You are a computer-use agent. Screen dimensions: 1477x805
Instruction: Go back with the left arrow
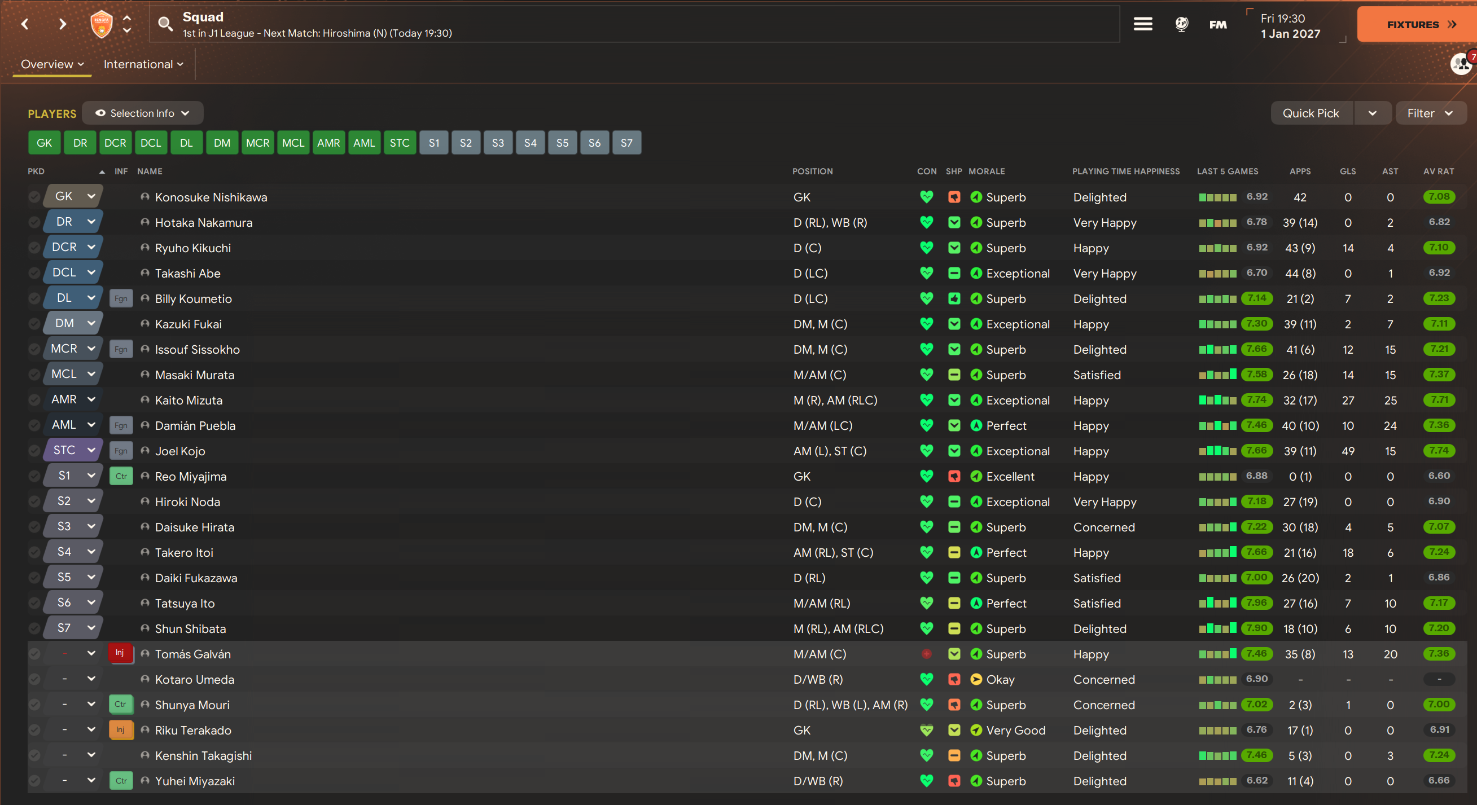25,24
